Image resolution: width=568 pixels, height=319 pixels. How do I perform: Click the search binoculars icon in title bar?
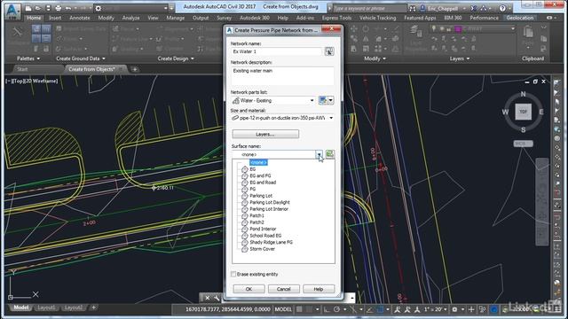point(413,8)
